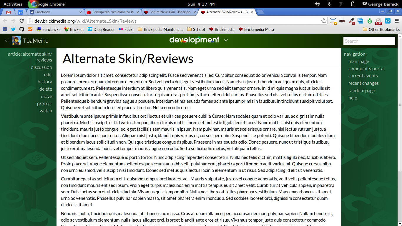402x226 pixels.
Task: Click the speedometer 0.91 extension icon
Action: click(x=378, y=21)
